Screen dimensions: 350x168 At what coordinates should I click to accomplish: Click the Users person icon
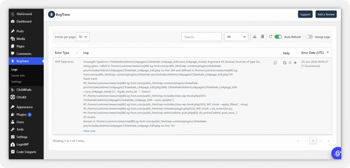(13, 122)
